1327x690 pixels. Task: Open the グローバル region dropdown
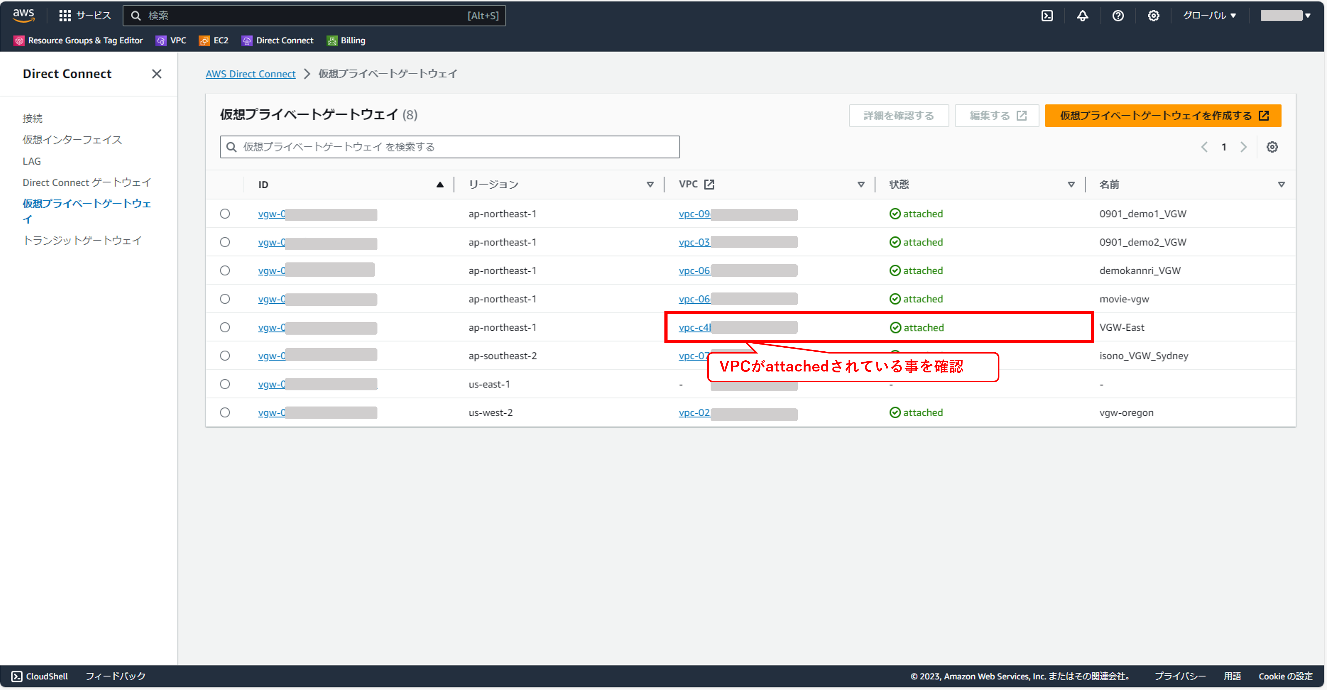1209,15
